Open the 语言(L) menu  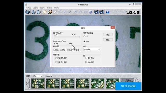pyautogui.click(x=49, y=8)
